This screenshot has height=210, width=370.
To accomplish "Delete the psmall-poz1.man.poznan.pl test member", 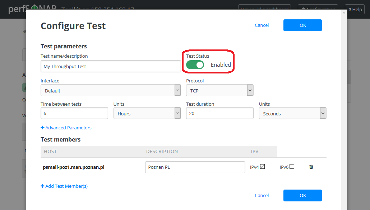I will 311,167.
